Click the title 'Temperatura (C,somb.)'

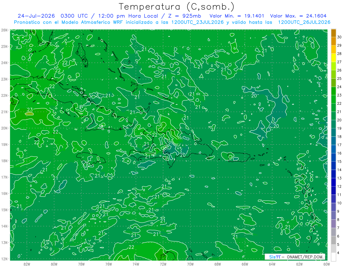click(x=177, y=7)
